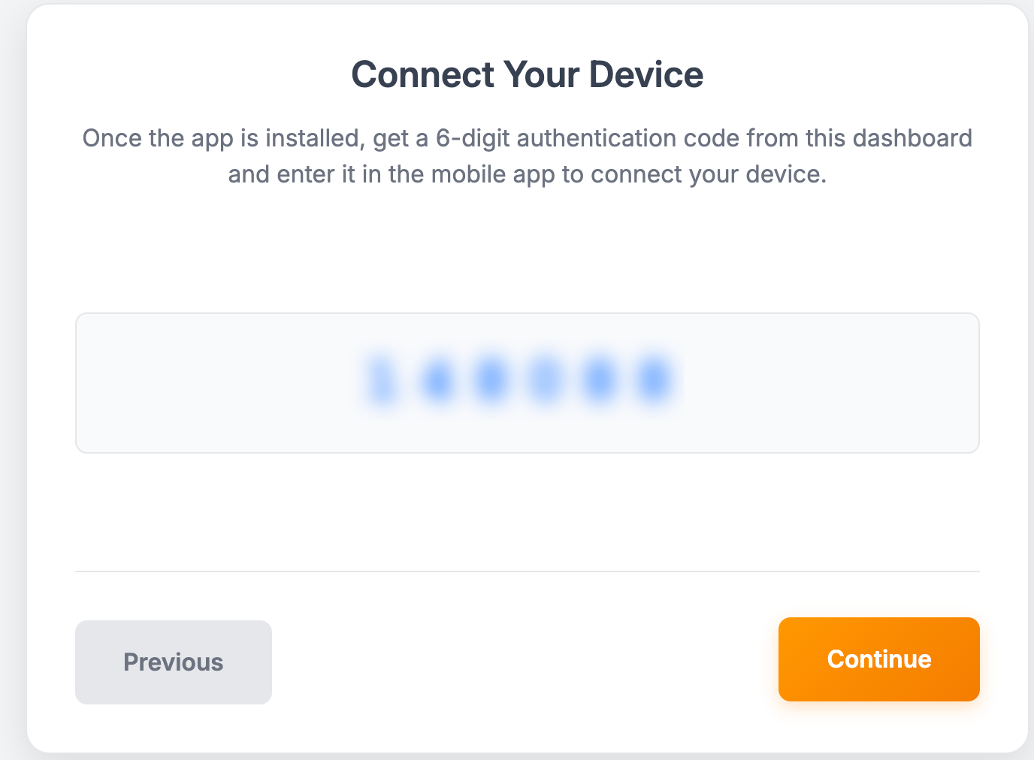The width and height of the screenshot is (1034, 760).
Task: Click the horizontal divider above the buttons
Action: coord(527,572)
